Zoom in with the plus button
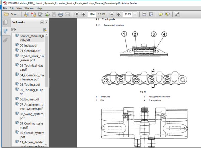Viewport: 201px width, 148px height. coord(119,14)
